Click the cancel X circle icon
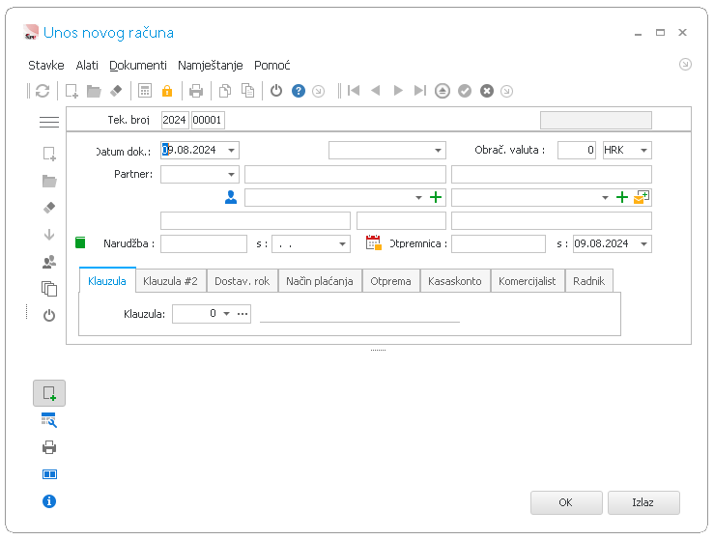The width and height of the screenshot is (714, 540). 487,91
